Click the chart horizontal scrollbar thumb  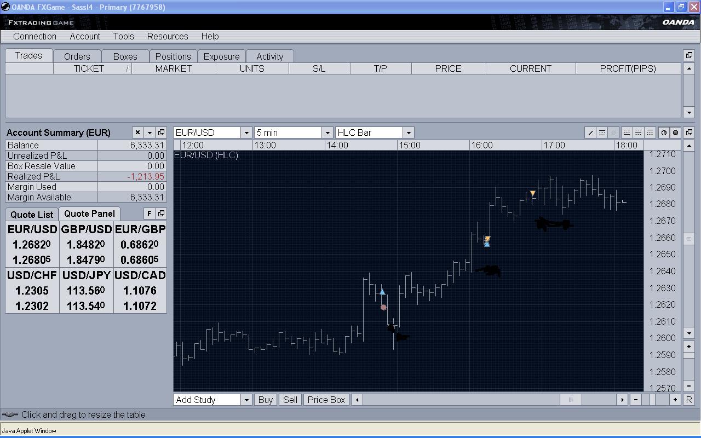[571, 400]
